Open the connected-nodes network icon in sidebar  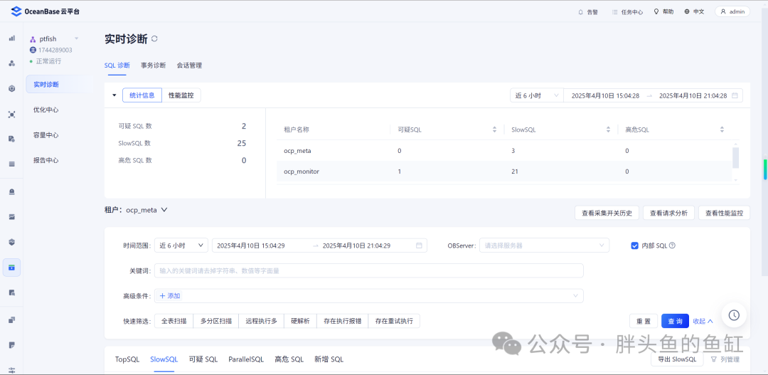click(x=12, y=115)
